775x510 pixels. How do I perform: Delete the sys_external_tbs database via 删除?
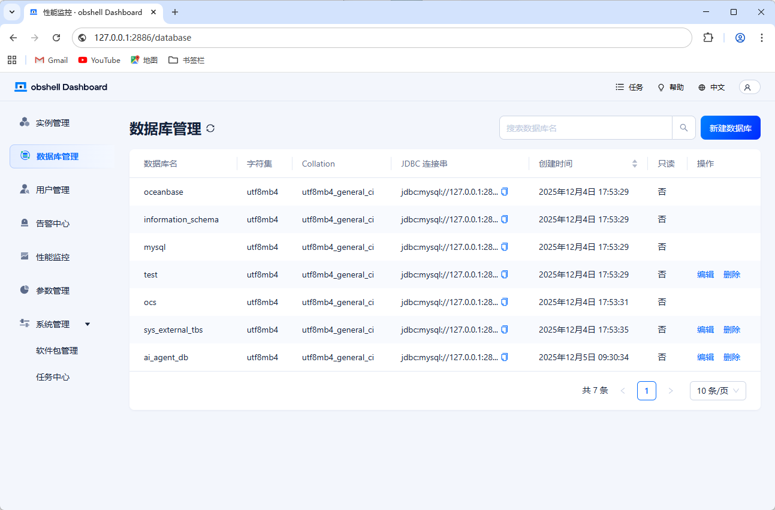[x=731, y=330]
